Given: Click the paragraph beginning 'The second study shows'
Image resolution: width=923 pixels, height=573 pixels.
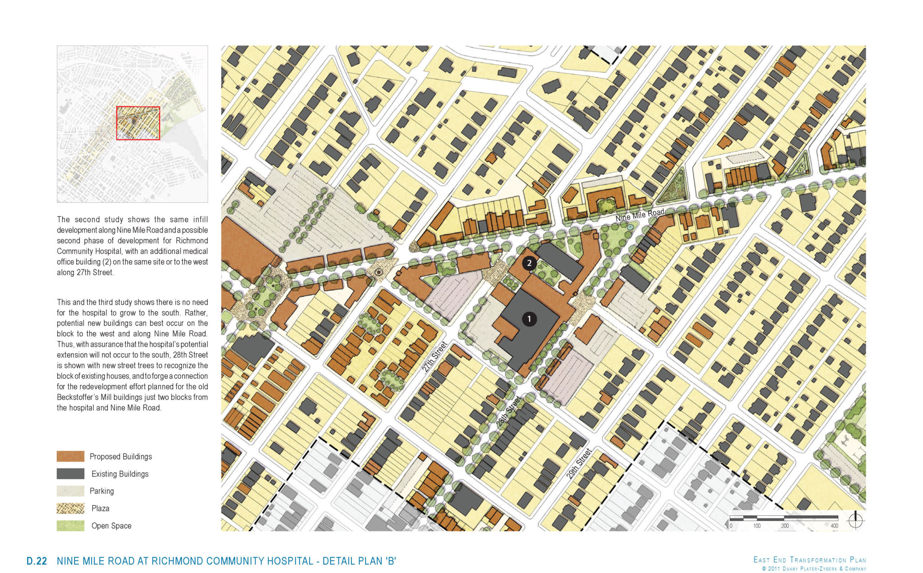Looking at the screenshot, I should [132, 246].
